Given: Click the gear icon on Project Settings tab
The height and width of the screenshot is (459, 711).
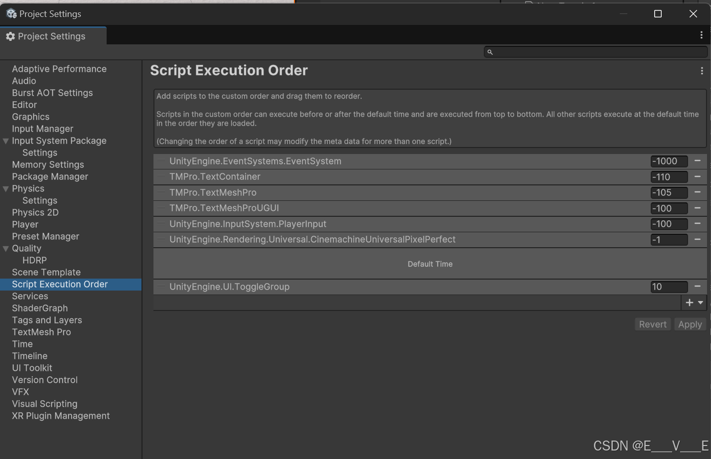Looking at the screenshot, I should point(10,36).
